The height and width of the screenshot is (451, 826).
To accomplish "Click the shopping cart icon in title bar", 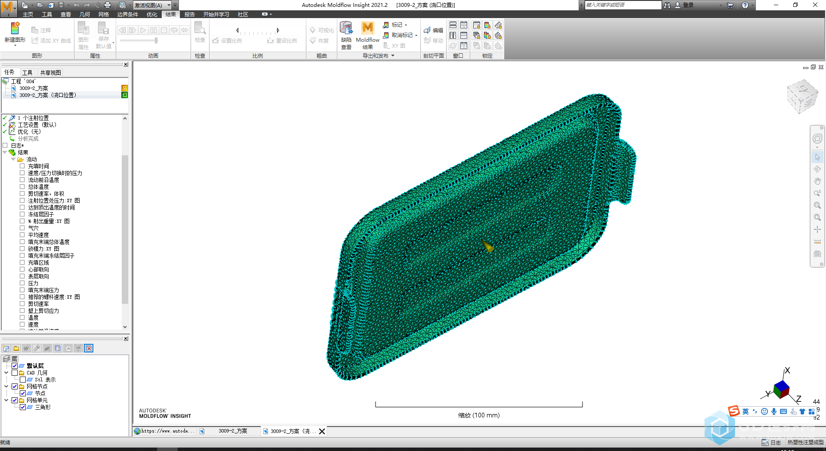I will click(x=730, y=5).
